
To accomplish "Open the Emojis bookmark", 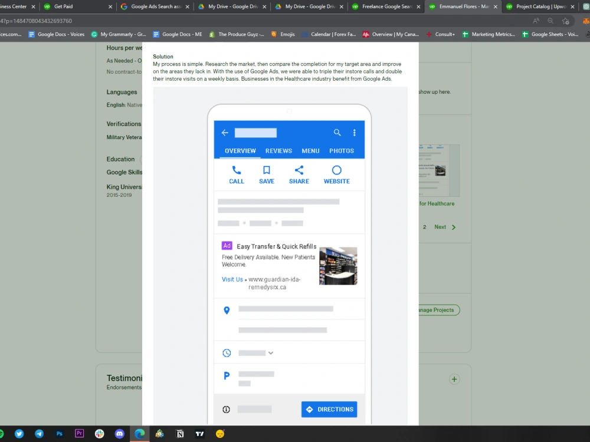I will 283,34.
